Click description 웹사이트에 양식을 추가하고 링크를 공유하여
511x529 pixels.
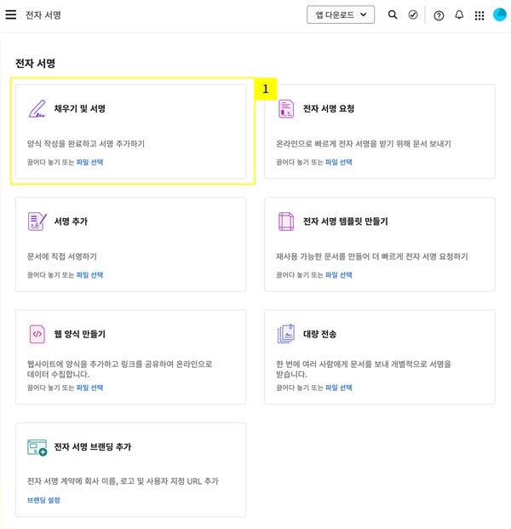click(120, 369)
